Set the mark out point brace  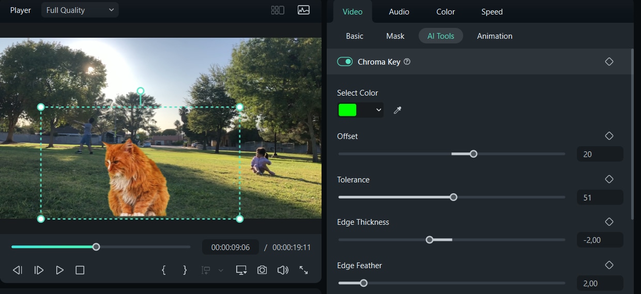185,270
